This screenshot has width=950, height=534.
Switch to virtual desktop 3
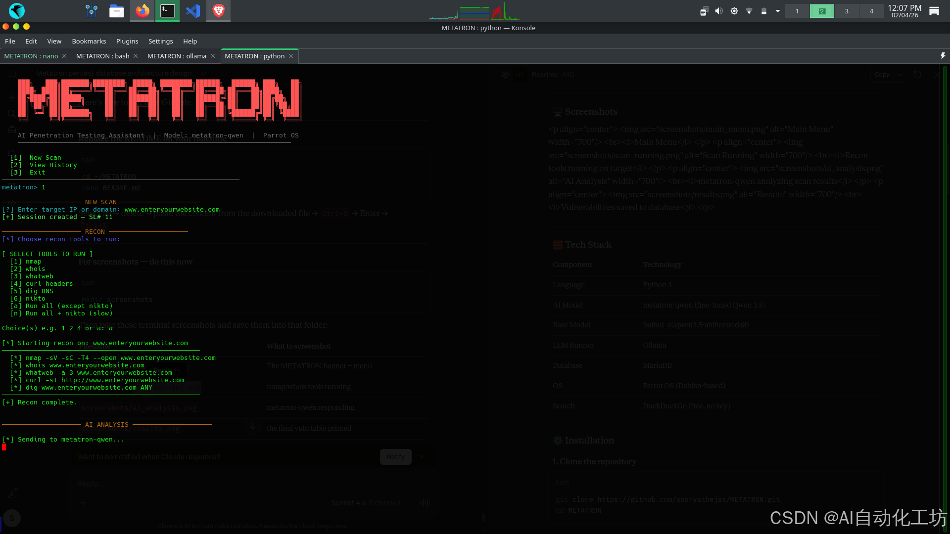[847, 11]
